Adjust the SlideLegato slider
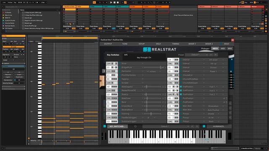 pos(152,87)
